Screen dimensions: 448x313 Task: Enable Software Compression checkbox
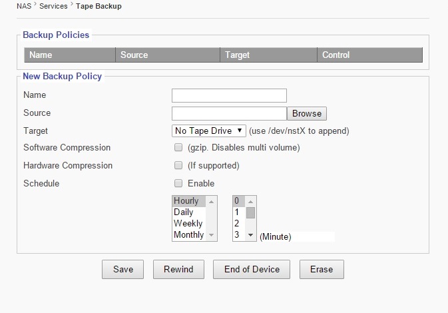coord(178,147)
